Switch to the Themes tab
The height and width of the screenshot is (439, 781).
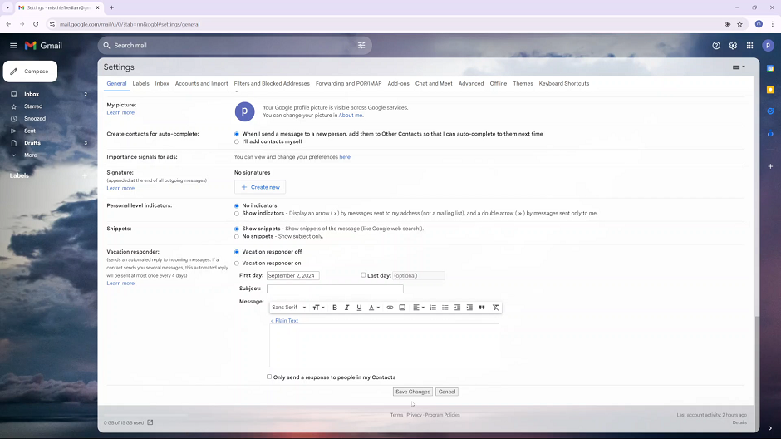click(523, 84)
